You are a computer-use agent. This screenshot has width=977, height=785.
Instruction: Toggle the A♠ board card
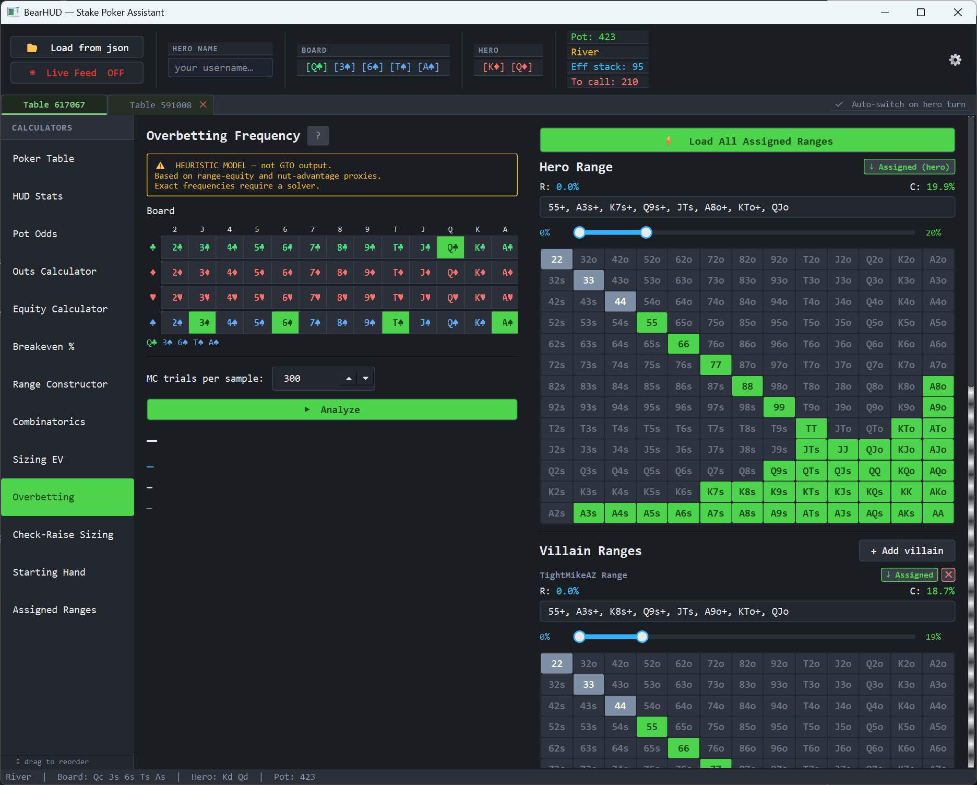[505, 322]
